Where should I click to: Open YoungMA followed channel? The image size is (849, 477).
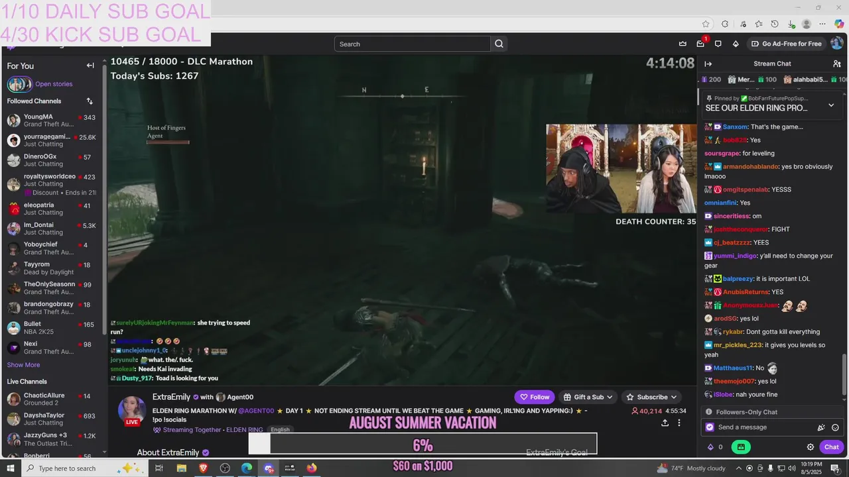pos(52,121)
